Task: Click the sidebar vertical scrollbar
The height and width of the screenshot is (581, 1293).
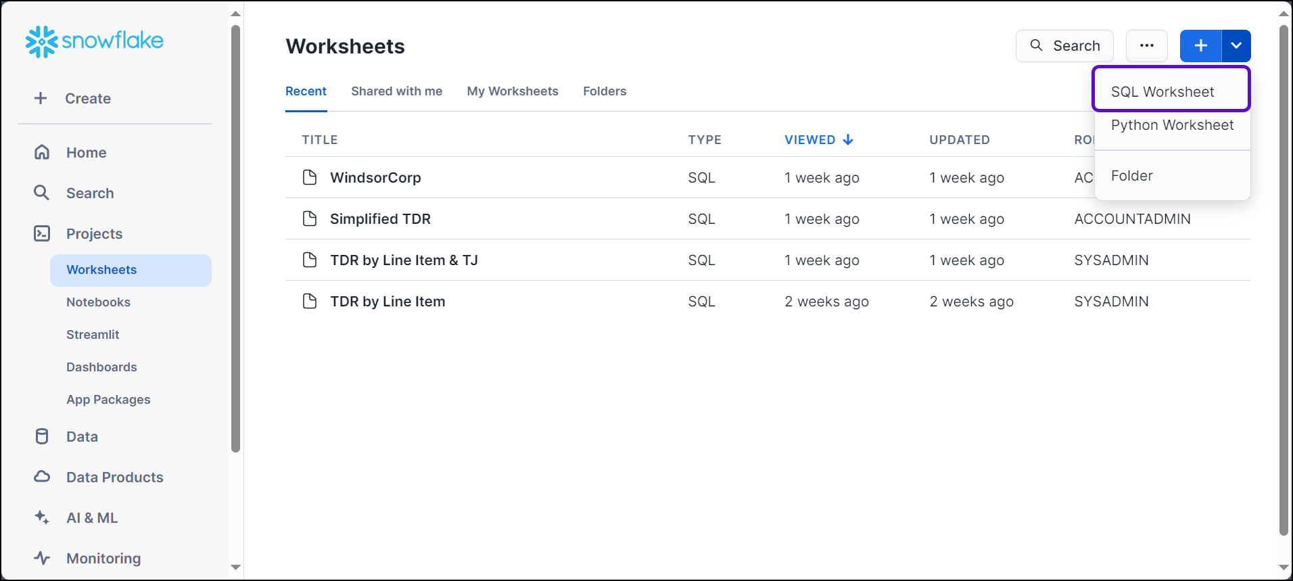Action: (x=235, y=237)
